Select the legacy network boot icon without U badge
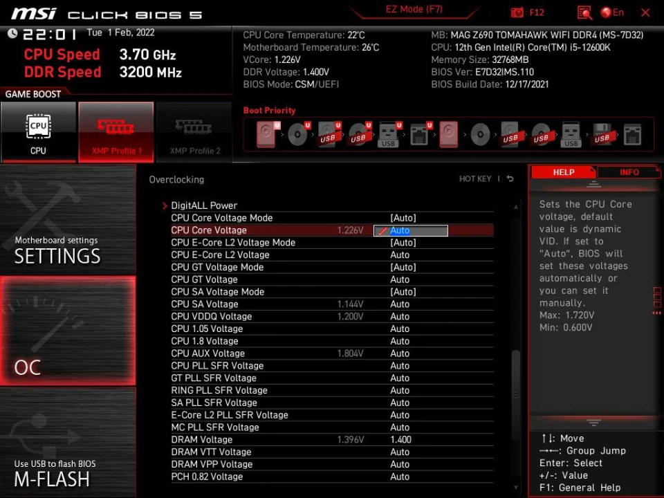 point(632,135)
